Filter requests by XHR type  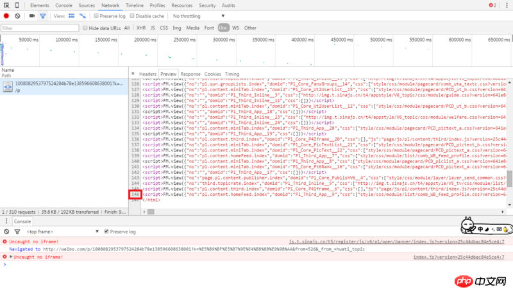[140, 28]
